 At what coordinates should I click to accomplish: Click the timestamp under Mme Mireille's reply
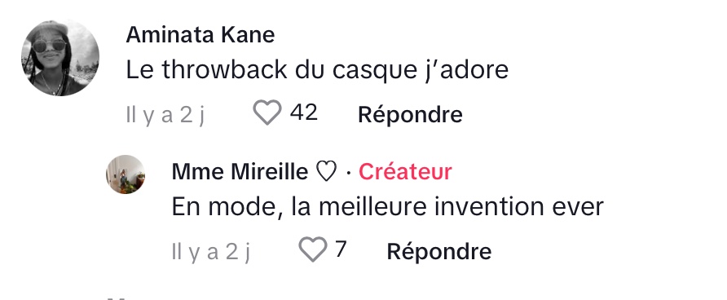click(x=211, y=251)
